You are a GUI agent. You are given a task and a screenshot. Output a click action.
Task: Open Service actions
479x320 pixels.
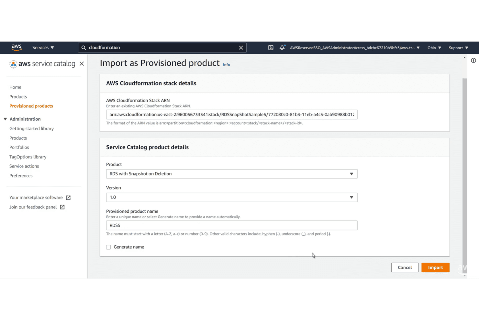[x=24, y=166]
